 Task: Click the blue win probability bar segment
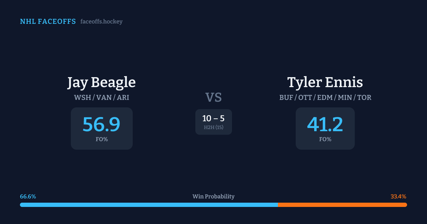point(149,205)
